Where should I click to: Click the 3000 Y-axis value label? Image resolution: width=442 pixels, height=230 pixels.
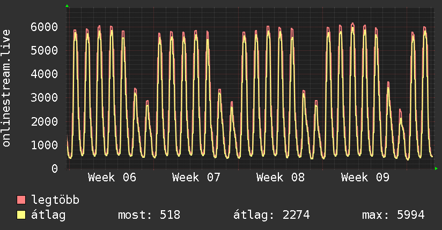[x=45, y=98]
